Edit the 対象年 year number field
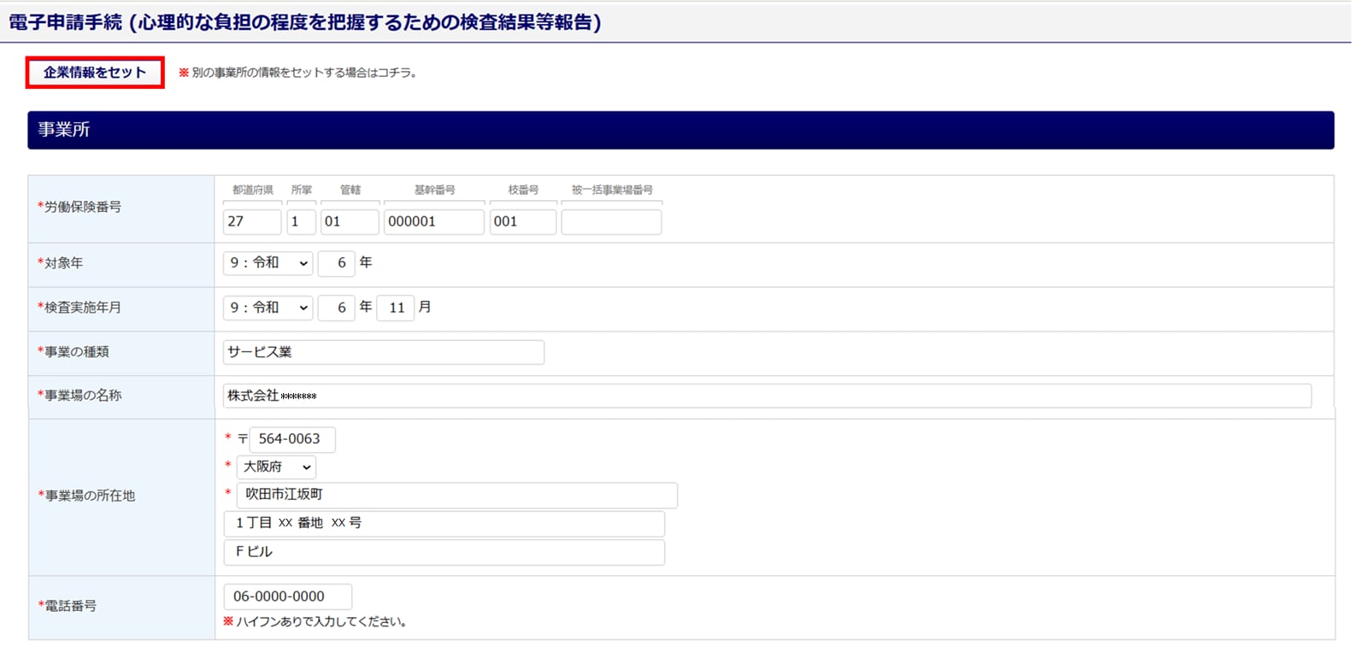Image resolution: width=1365 pixels, height=652 pixels. tap(336, 263)
